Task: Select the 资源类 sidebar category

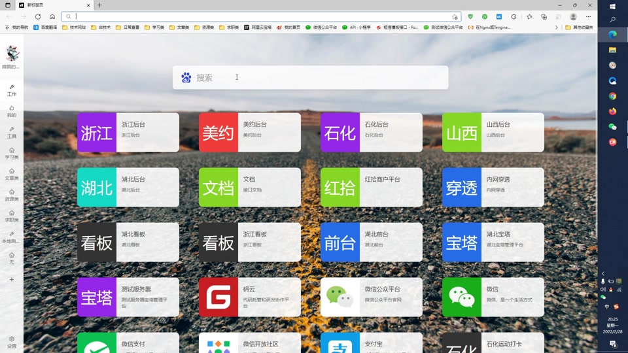Action: [x=12, y=195]
